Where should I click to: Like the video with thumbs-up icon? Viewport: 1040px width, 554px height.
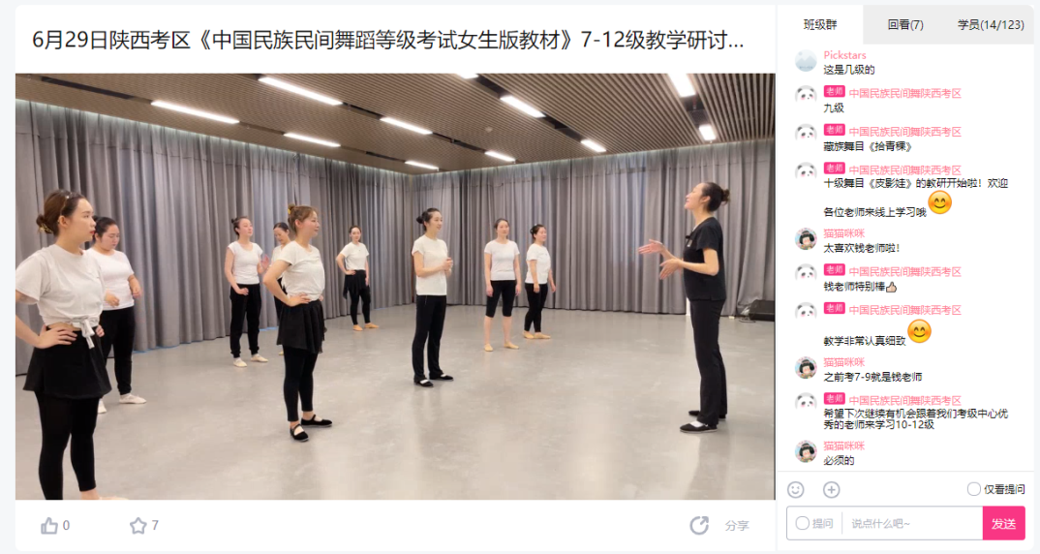pyautogui.click(x=49, y=526)
